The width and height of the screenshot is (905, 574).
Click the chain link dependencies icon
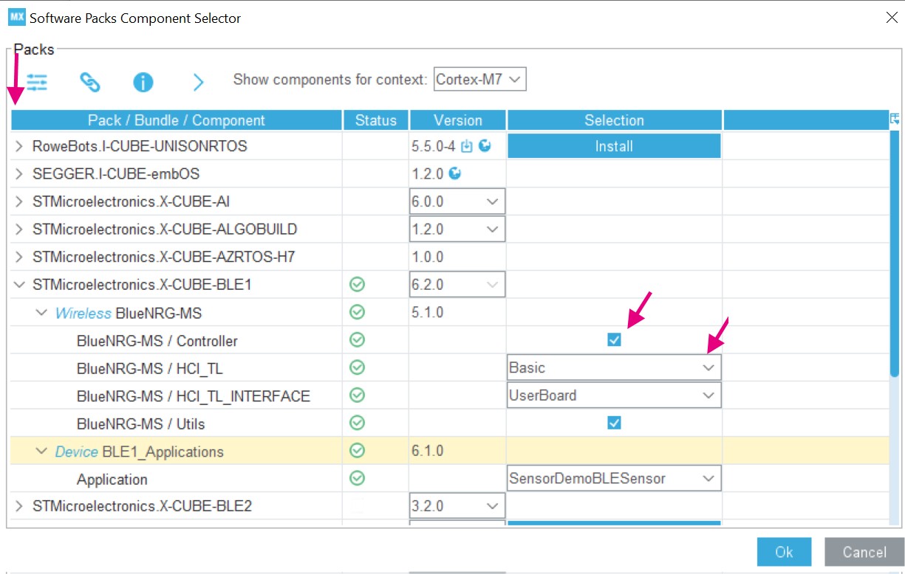click(90, 82)
